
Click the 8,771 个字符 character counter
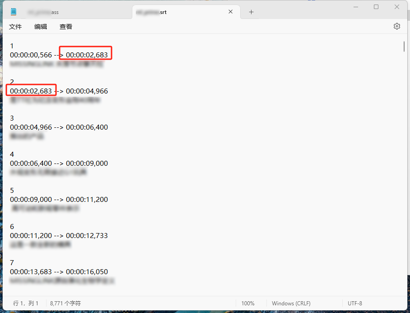tap(65, 303)
